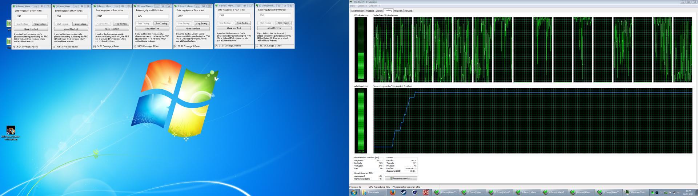Stop Testing in MemTest window with 34.1% coverage
The width and height of the screenshot is (698, 196).
tap(161, 24)
